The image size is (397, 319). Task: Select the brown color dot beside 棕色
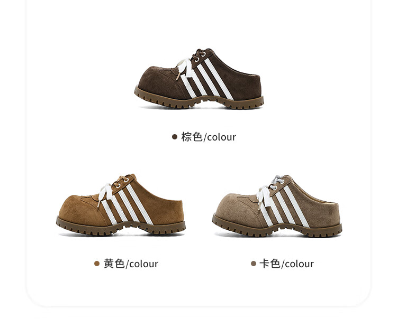pos(175,137)
